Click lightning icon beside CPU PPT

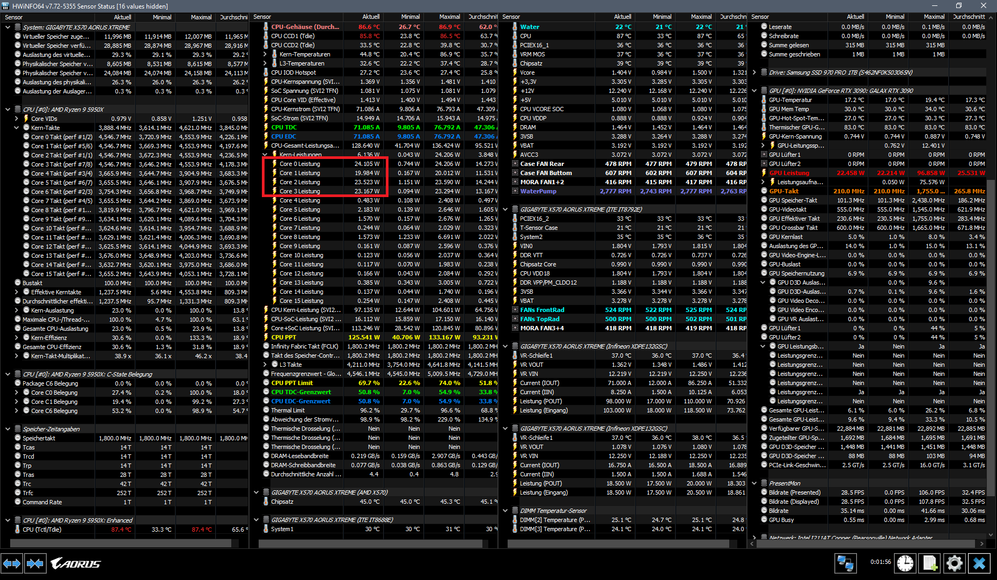(266, 337)
